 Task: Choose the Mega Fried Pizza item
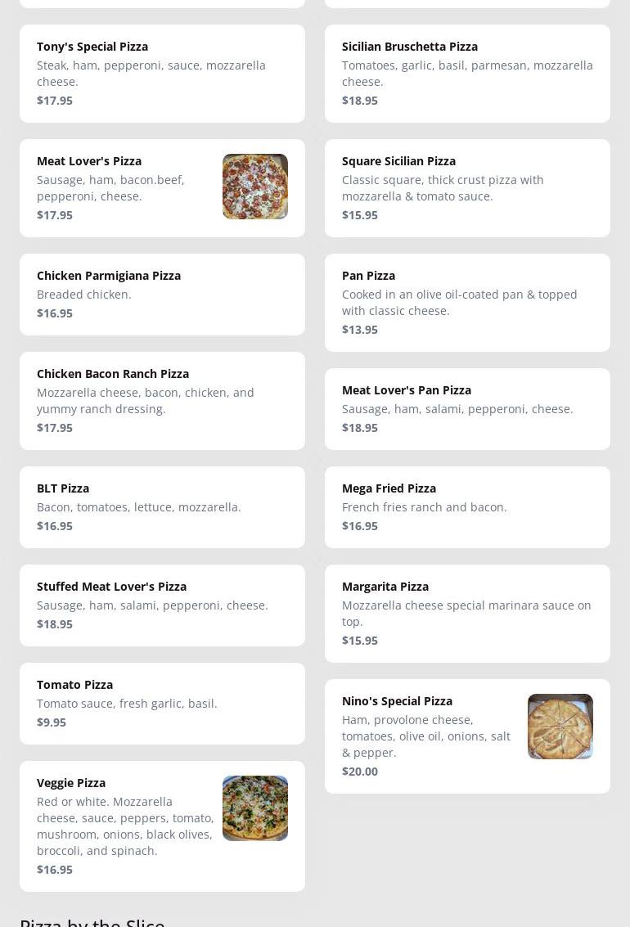coord(467,507)
